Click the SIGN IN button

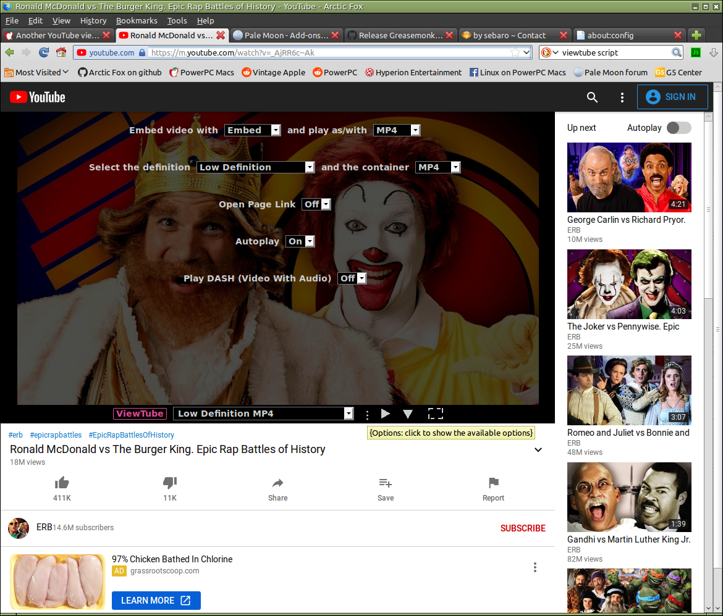click(672, 97)
